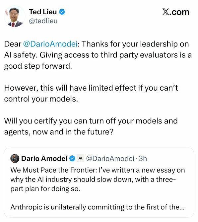Click the main tweet paragraph 'However, this will have limited effect'
The image size is (198, 222).
(91, 93)
